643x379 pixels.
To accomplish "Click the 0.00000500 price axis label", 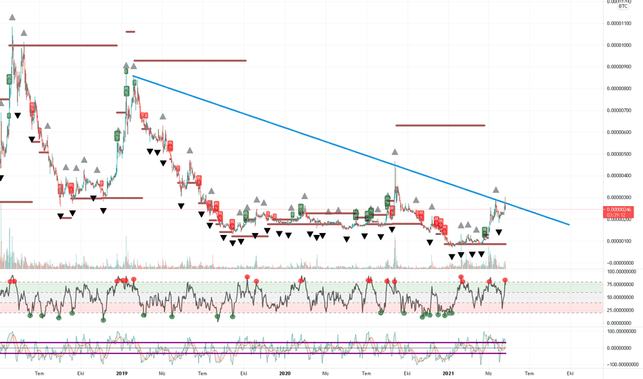I will [x=619, y=154].
